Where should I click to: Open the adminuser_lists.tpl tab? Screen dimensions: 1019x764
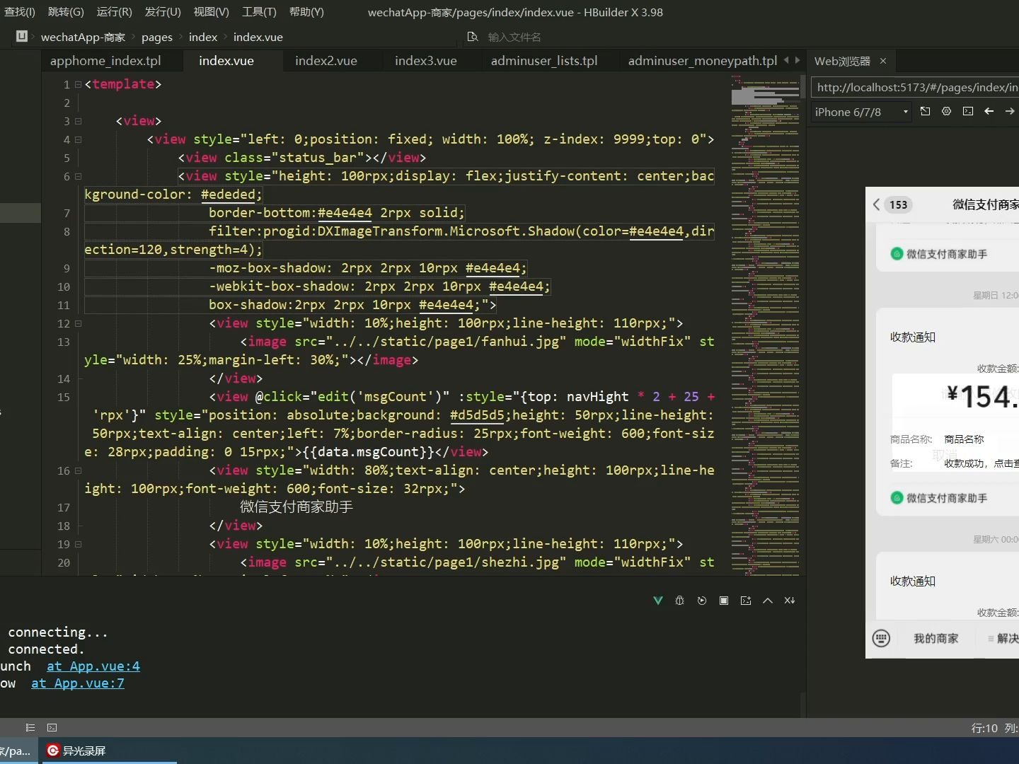(544, 61)
